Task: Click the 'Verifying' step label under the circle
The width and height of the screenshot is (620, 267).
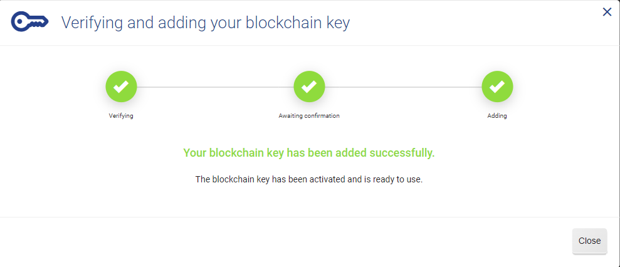Action: click(x=121, y=116)
